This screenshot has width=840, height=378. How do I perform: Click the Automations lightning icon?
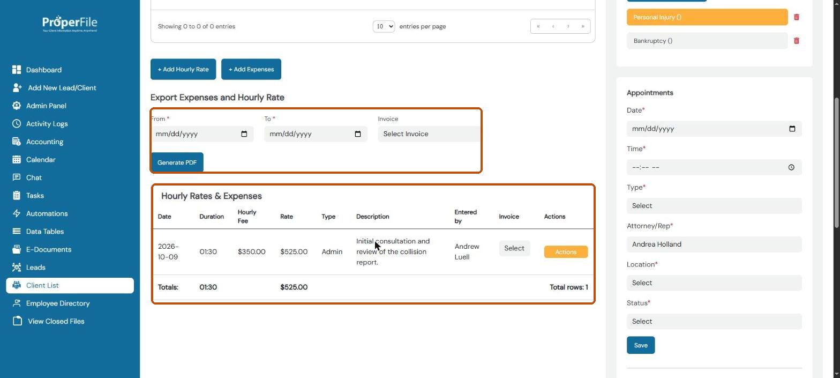pyautogui.click(x=17, y=213)
